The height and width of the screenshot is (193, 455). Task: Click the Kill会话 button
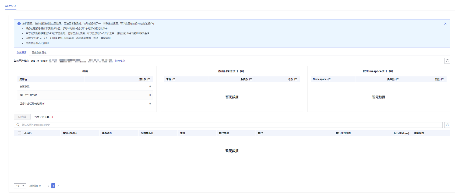(22, 117)
